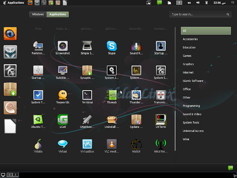The image size is (237, 178).
Task: Click the application grid scrollbar handle
Action: tap(175, 131)
